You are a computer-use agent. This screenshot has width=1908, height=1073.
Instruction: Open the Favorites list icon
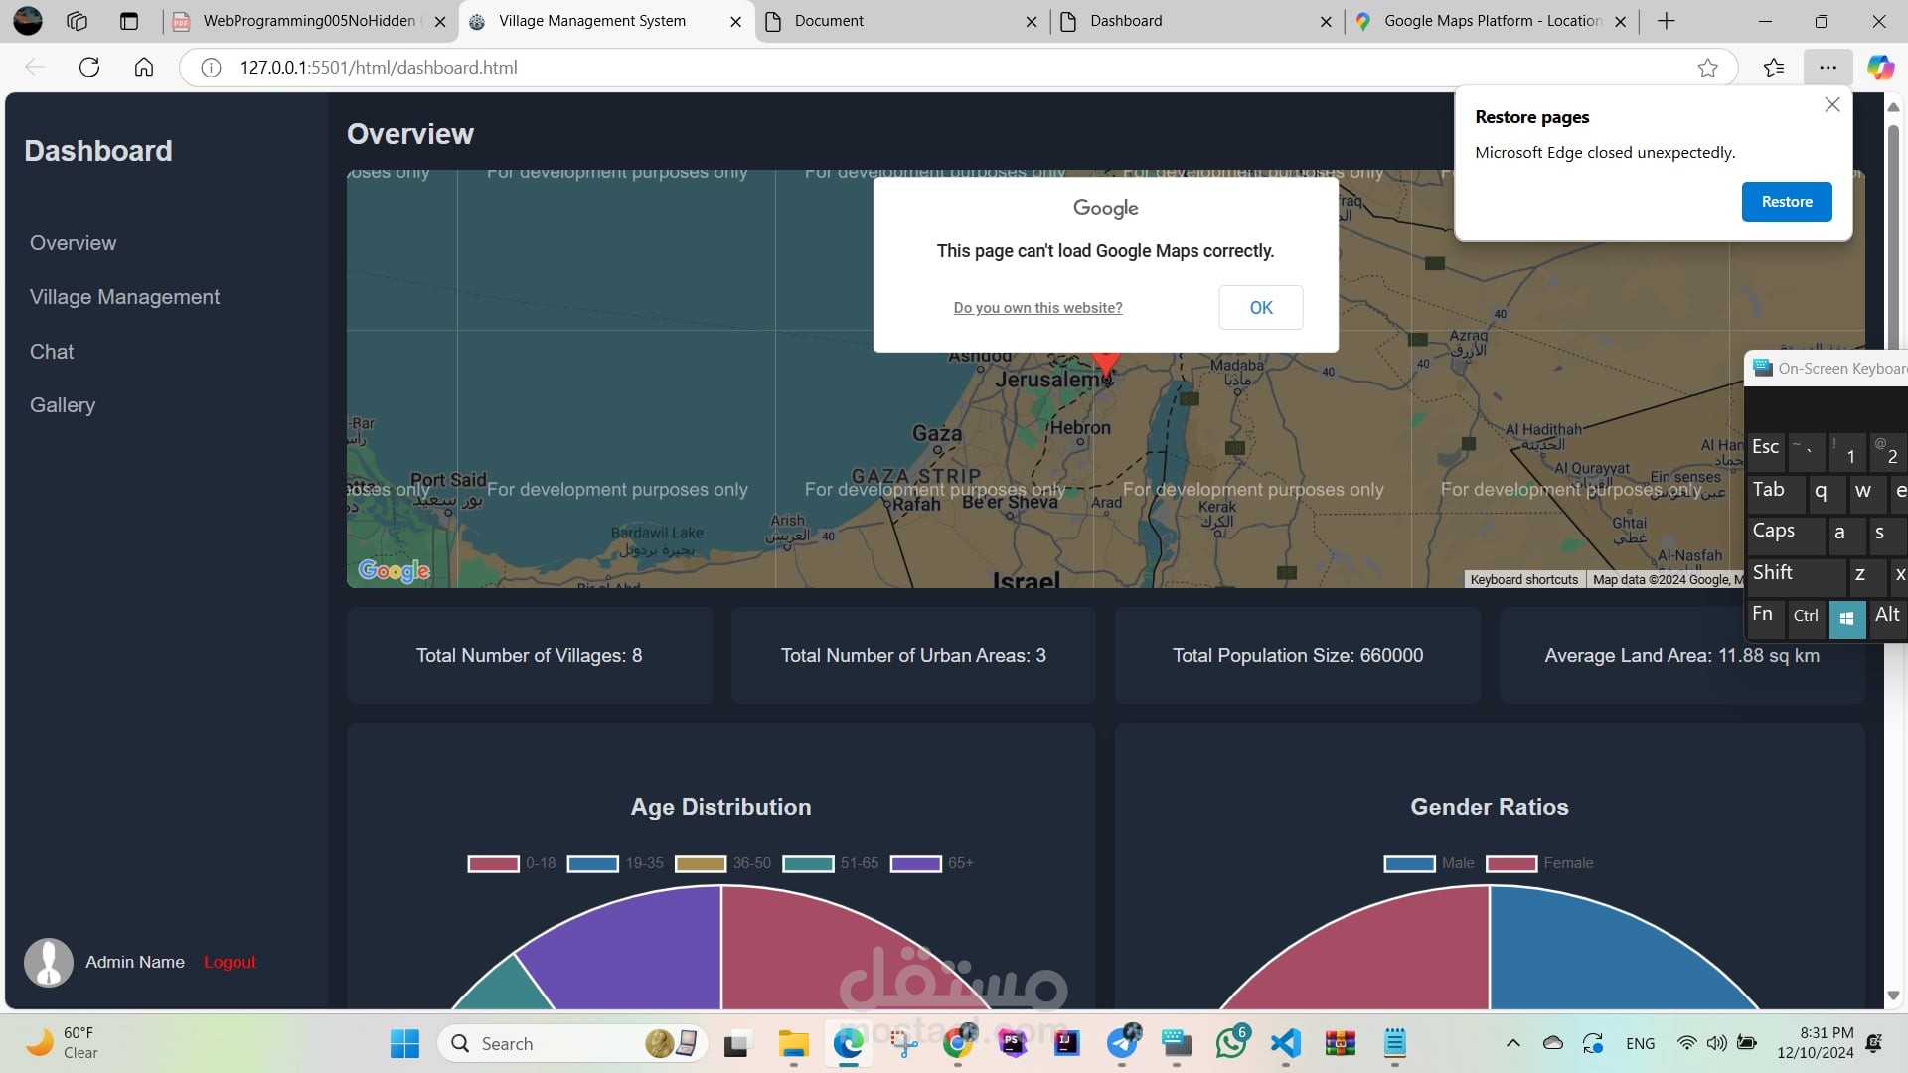pos(1774,68)
